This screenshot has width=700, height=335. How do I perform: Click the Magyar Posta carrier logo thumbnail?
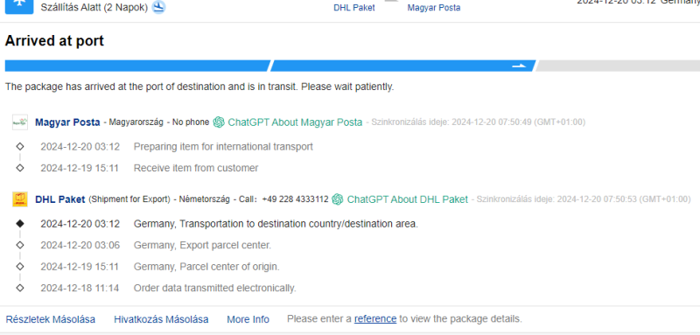20,122
